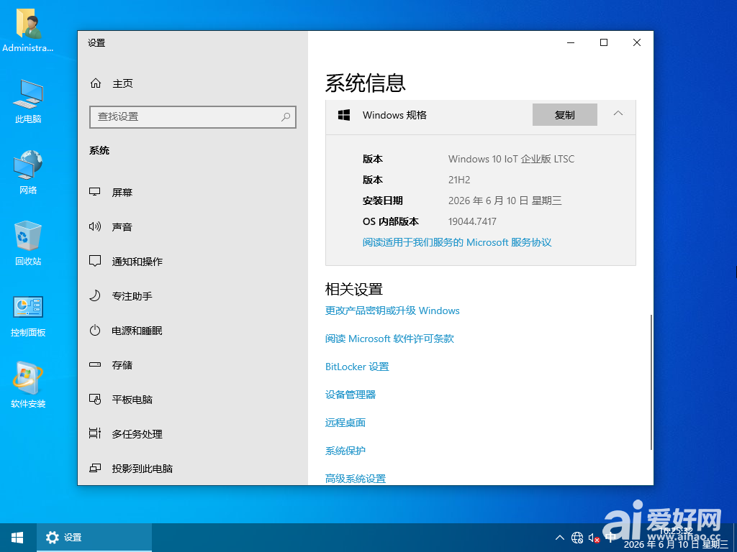Open 更改产品密钥或升级 Windows link
This screenshot has height=552, width=737.
(x=392, y=310)
